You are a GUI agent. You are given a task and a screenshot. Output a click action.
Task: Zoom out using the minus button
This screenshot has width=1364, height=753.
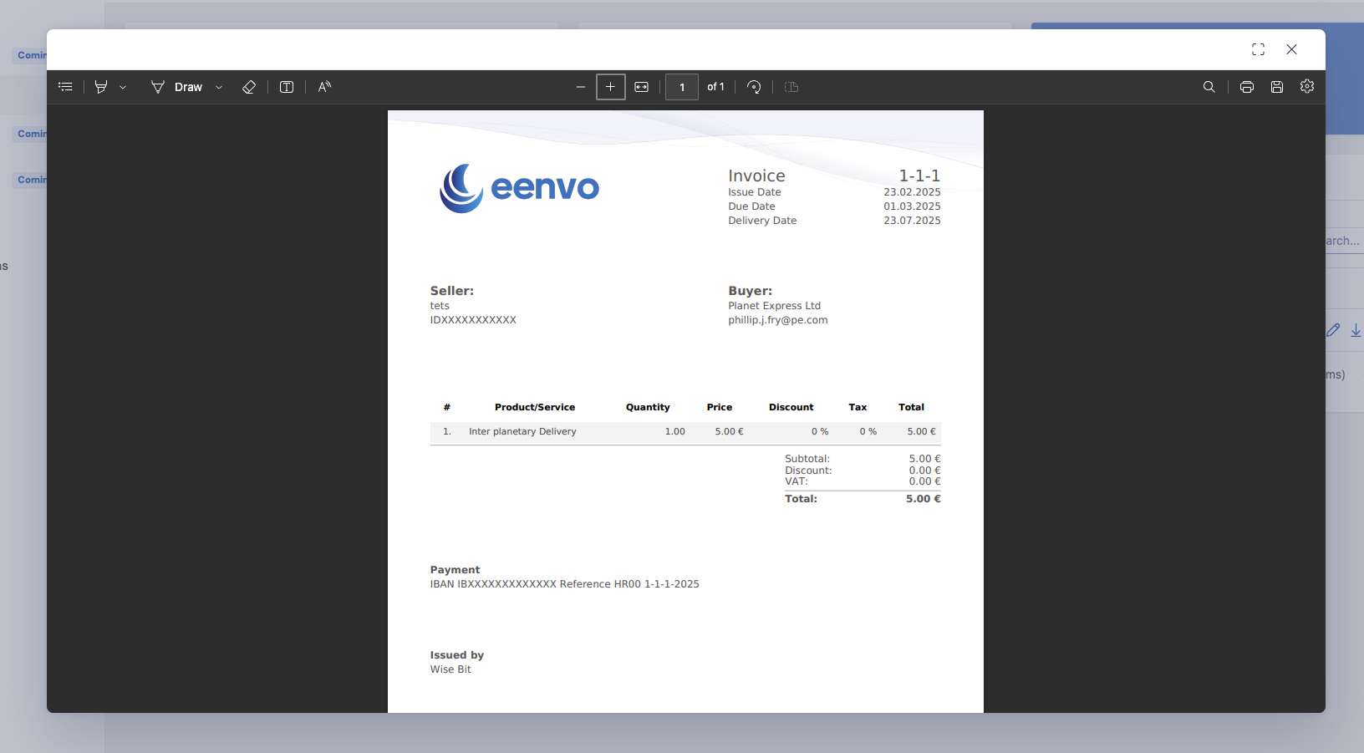coord(581,87)
